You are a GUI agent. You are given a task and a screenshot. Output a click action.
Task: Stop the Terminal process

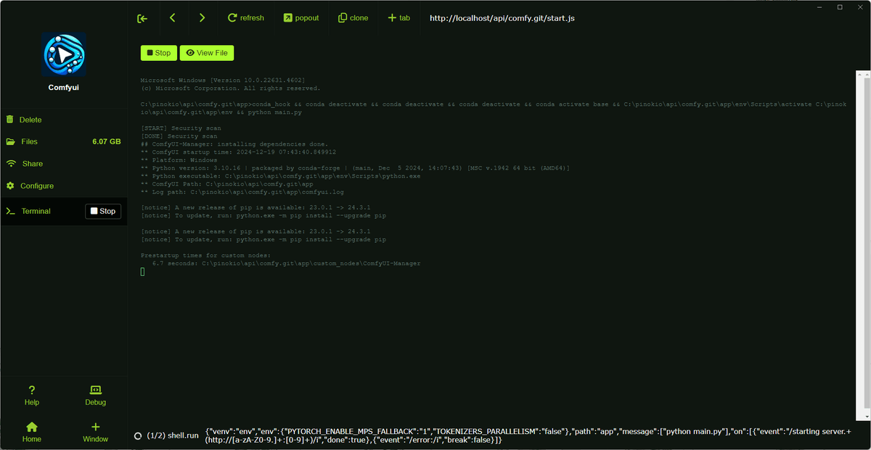102,211
